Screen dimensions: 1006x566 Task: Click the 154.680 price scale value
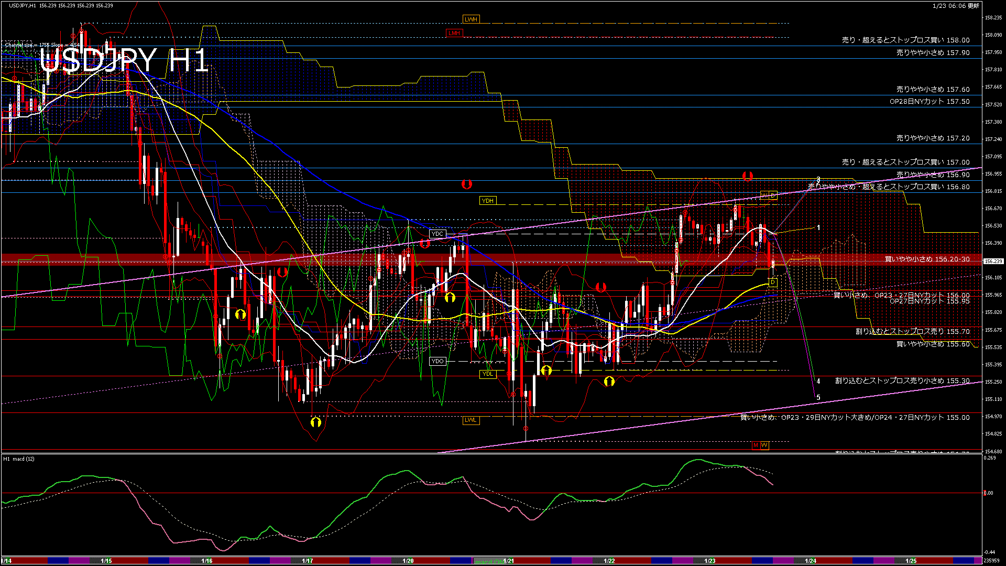point(993,451)
